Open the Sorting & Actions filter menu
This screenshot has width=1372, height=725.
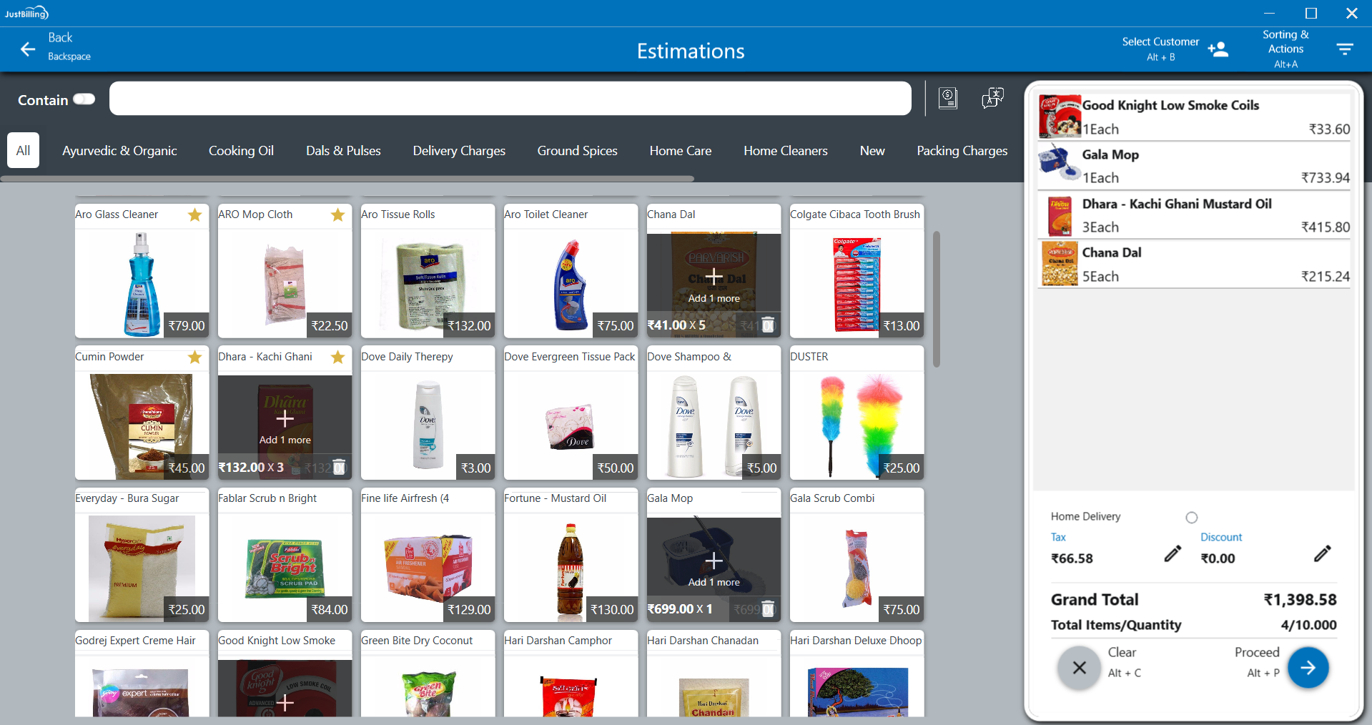click(1344, 49)
